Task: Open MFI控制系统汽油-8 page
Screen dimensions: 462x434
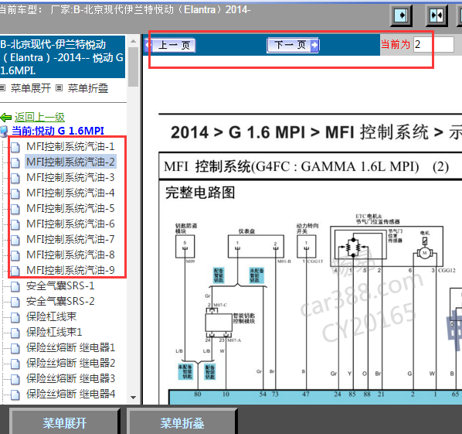Action: [70, 255]
